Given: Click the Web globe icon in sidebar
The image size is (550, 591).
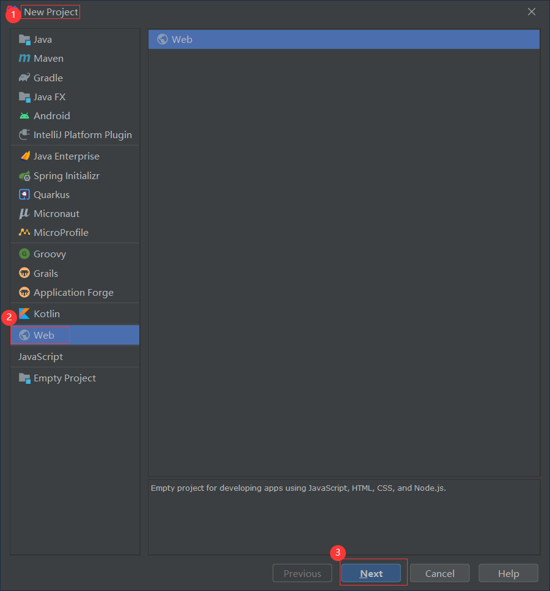Looking at the screenshot, I should (24, 335).
